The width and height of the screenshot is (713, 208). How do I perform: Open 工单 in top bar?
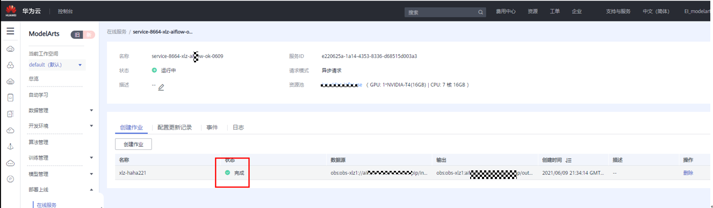554,11
